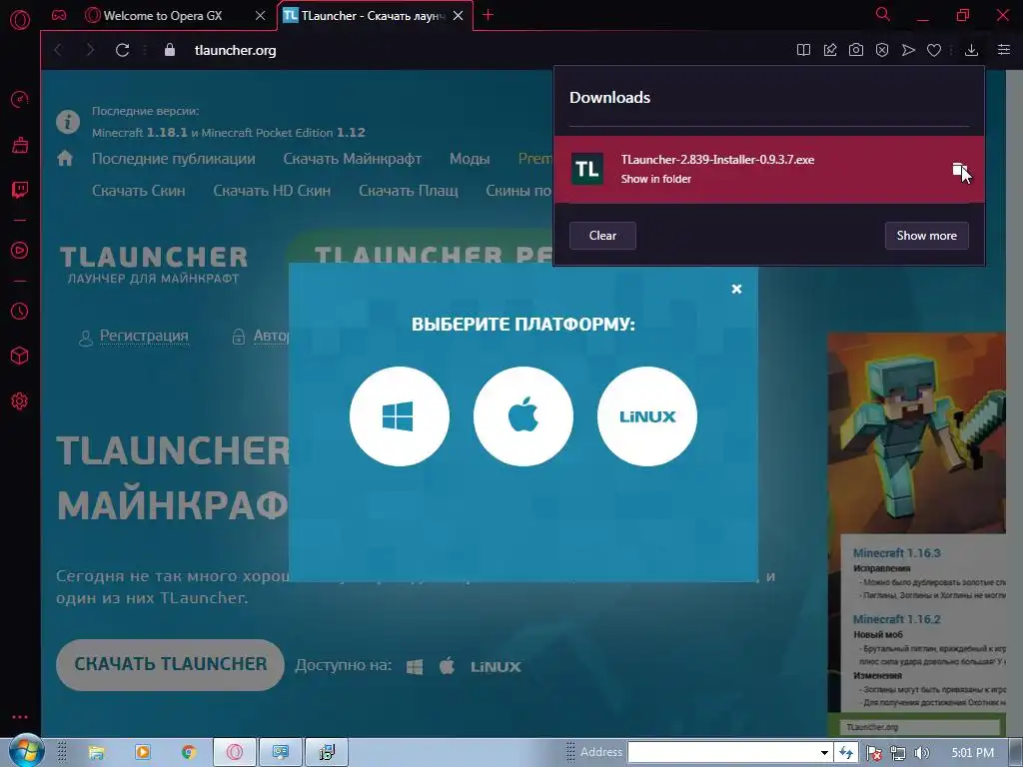This screenshot has height=767, width=1023.
Task: Take a snapshot with camera icon
Action: pyautogui.click(x=856, y=50)
